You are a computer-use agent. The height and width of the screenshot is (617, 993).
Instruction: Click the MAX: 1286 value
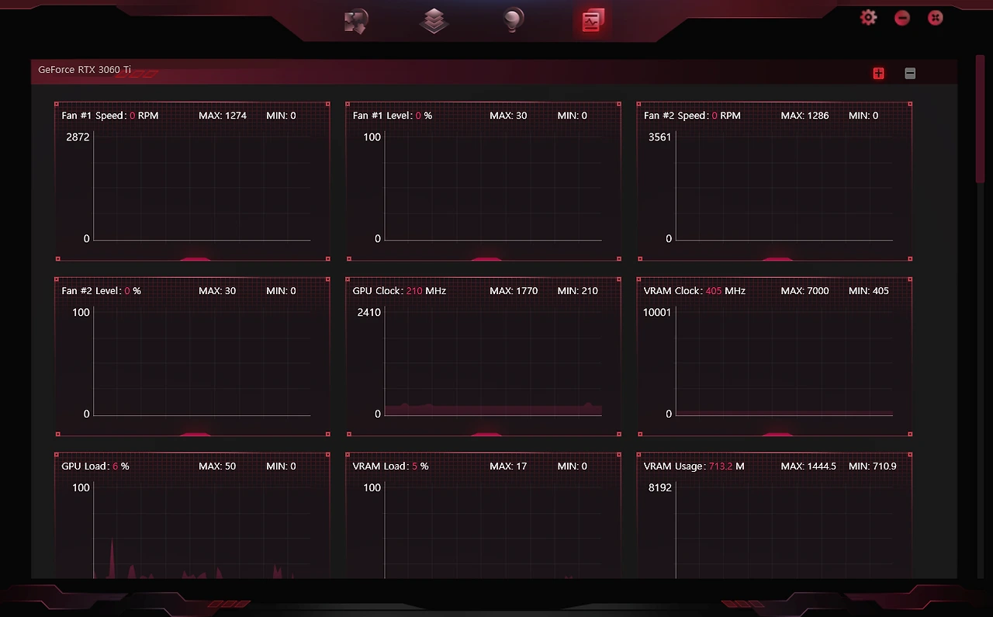pyautogui.click(x=804, y=116)
